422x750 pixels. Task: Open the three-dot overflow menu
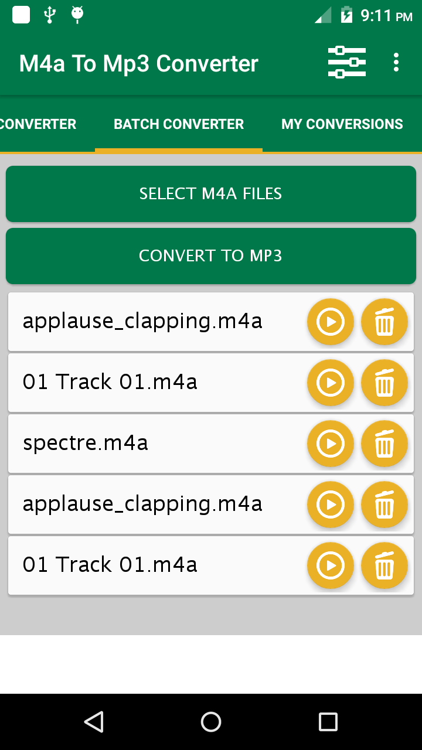(396, 62)
